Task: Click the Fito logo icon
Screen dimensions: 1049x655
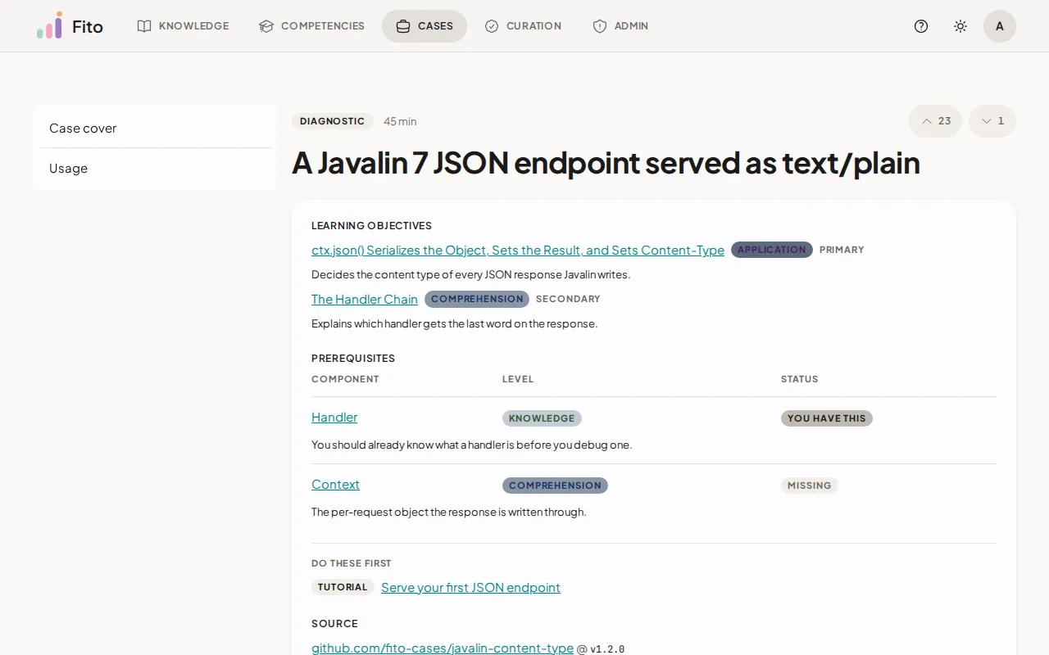Action: 49,26
